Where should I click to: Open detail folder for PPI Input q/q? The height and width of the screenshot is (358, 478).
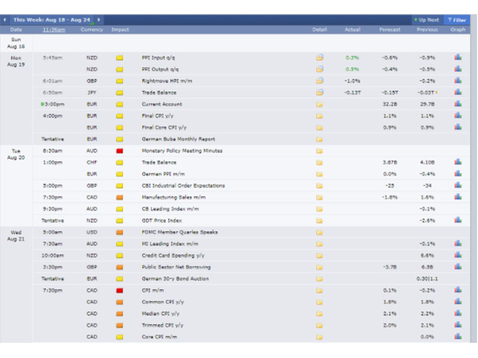(319, 57)
